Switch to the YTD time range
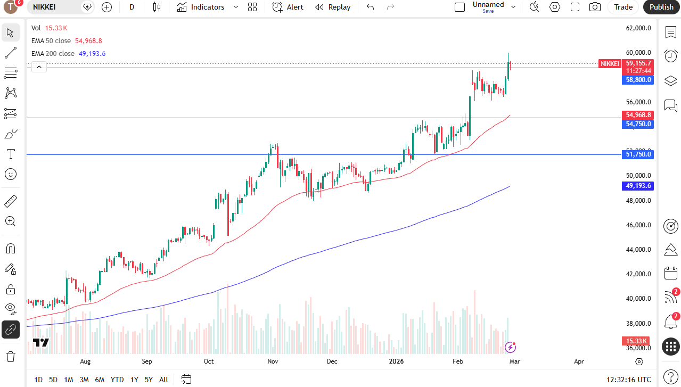The height and width of the screenshot is (387, 681). pos(117,380)
